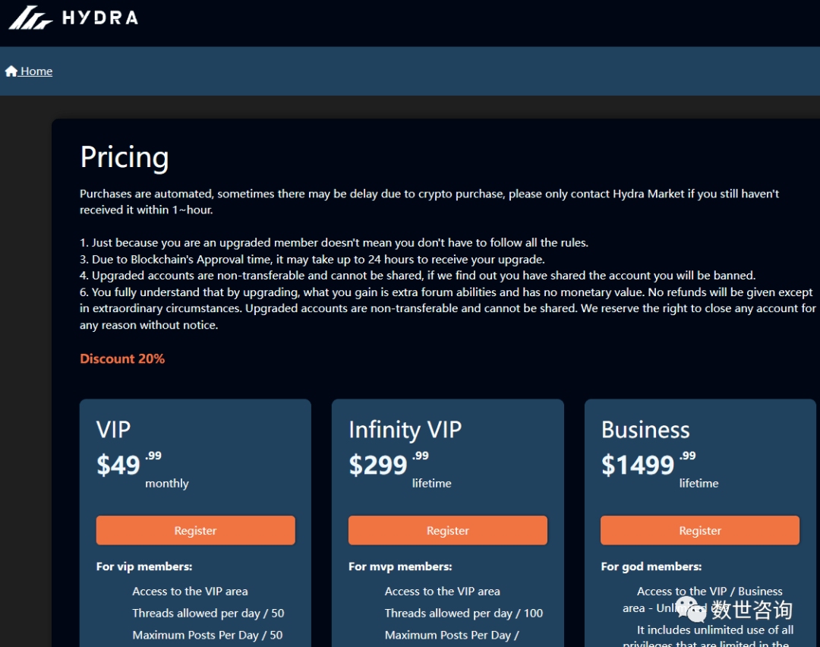
Task: Click "Threads allowed per day / 100" line
Action: click(464, 613)
